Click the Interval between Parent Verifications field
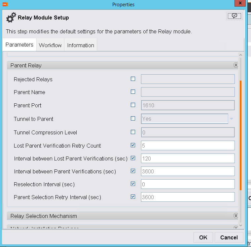Viewport: 251px width, 247px height. tap(188, 171)
